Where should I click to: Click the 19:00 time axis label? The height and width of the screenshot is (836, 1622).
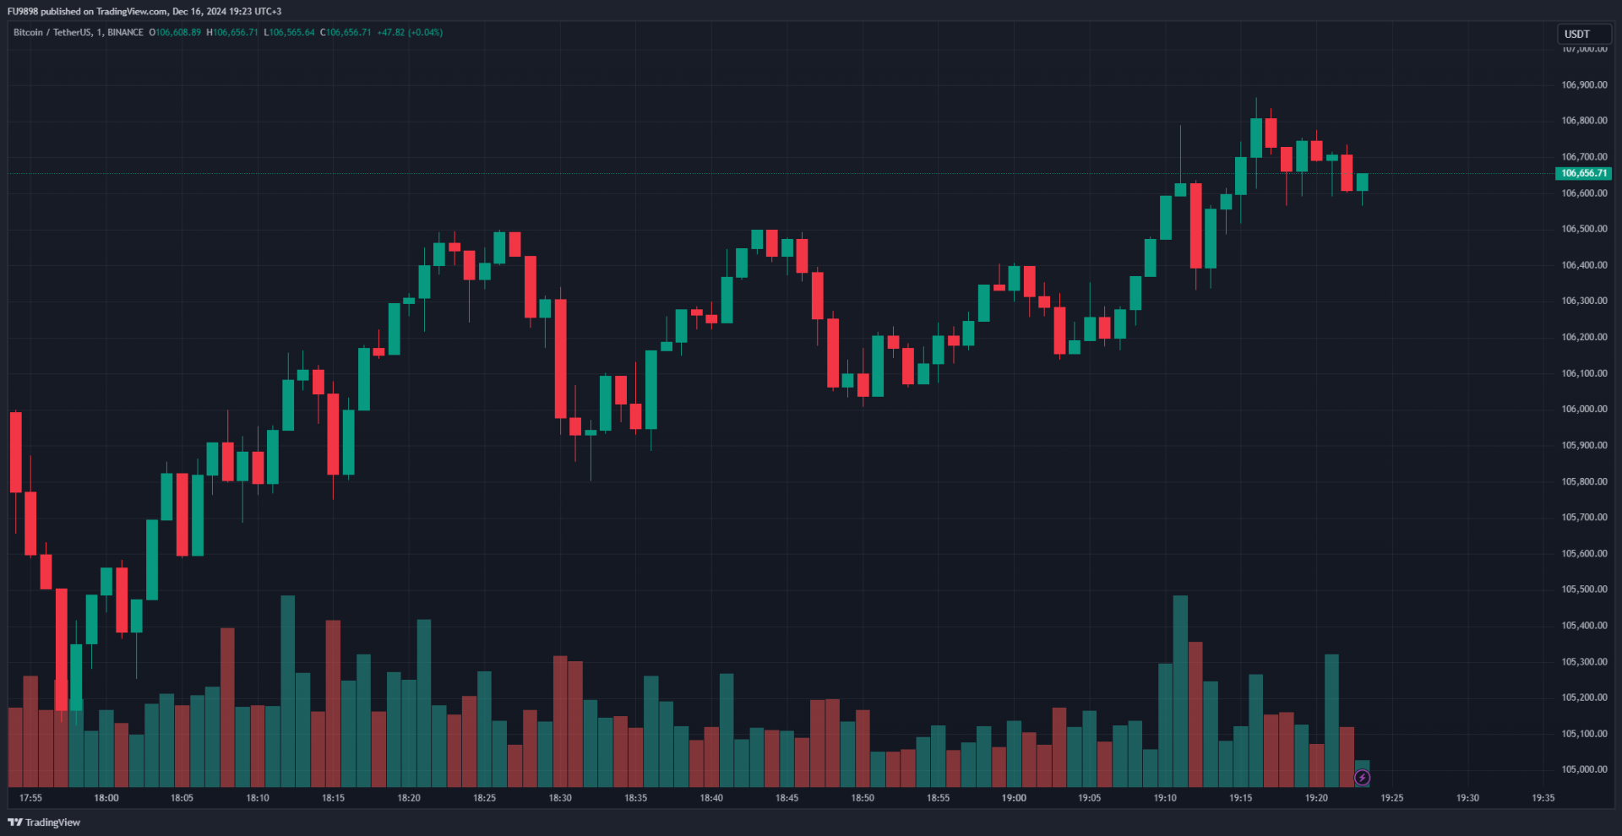click(x=1014, y=798)
